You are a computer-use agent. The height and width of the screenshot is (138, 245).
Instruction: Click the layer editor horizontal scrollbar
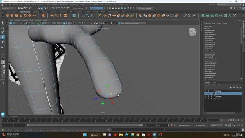point(220,113)
